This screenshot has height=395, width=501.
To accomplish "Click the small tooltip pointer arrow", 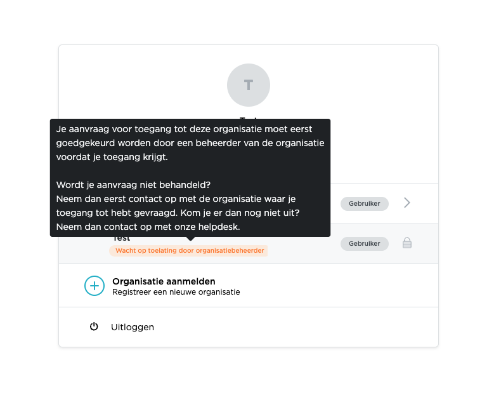I will pos(190,239).
